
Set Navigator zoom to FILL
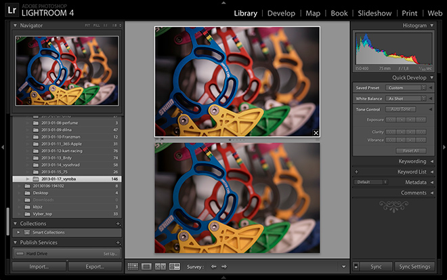pyautogui.click(x=97, y=26)
